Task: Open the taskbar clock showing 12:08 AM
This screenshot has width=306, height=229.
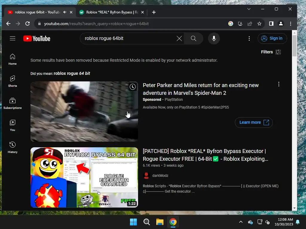Action: click(x=284, y=222)
